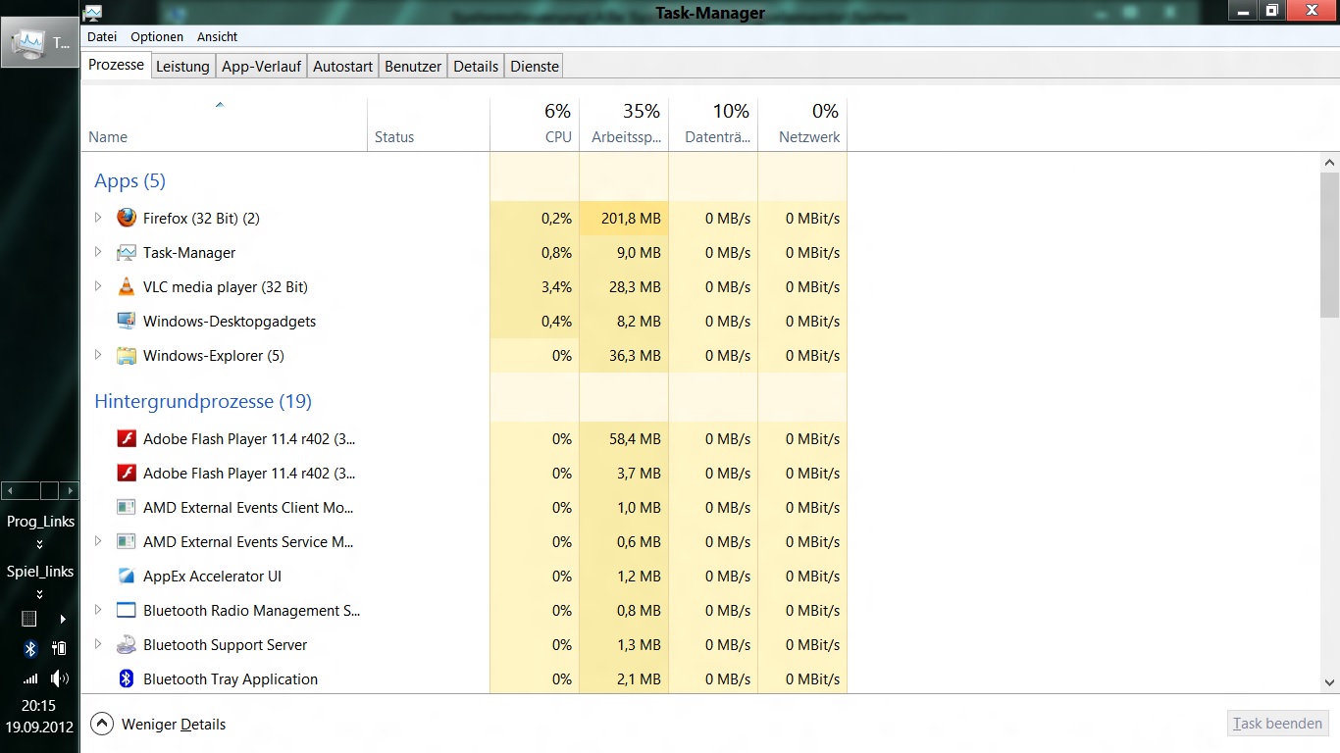Open the Optionen menu
Viewport: 1340px width, 753px height.
point(157,36)
